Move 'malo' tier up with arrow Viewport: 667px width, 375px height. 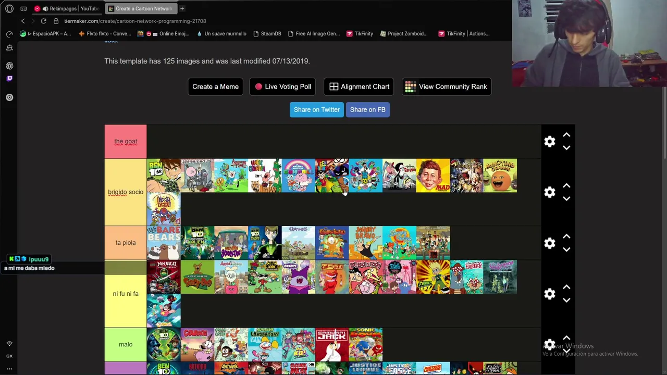coord(566,339)
